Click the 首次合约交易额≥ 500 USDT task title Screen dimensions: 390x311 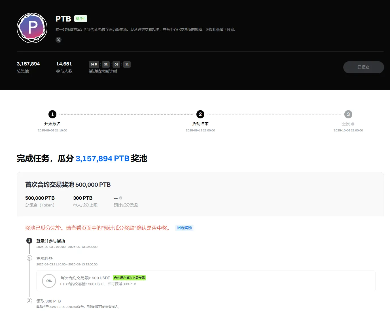click(x=85, y=278)
